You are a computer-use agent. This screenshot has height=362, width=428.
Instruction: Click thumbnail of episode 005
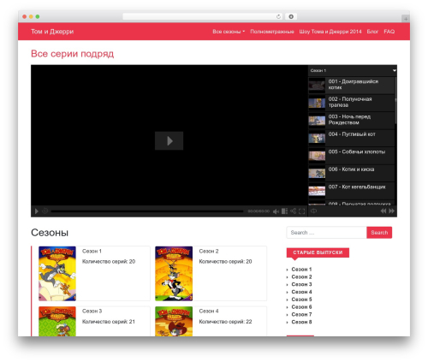[317, 156]
